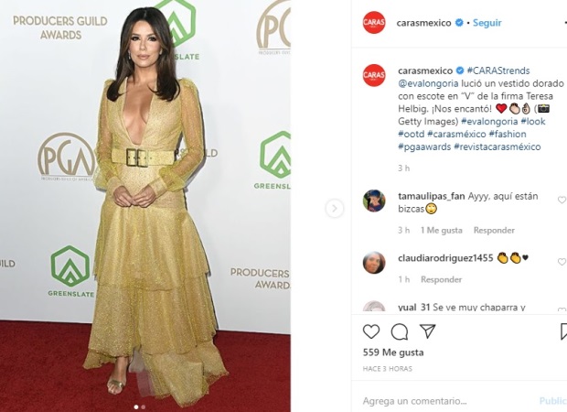
Task: Open the #pgaawards hashtag
Action: tap(424, 147)
